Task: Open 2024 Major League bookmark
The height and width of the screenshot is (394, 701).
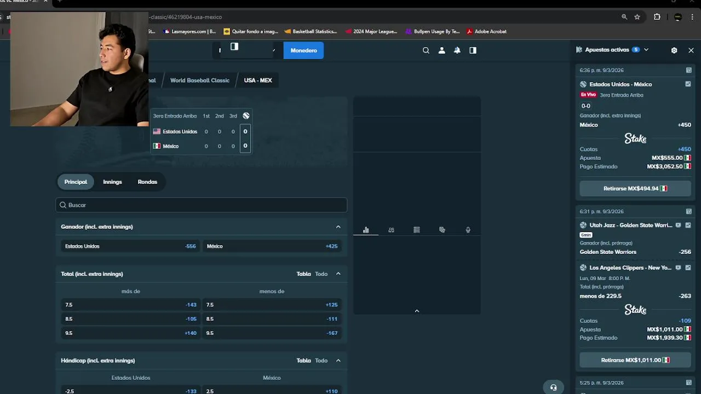Action: coord(371,32)
